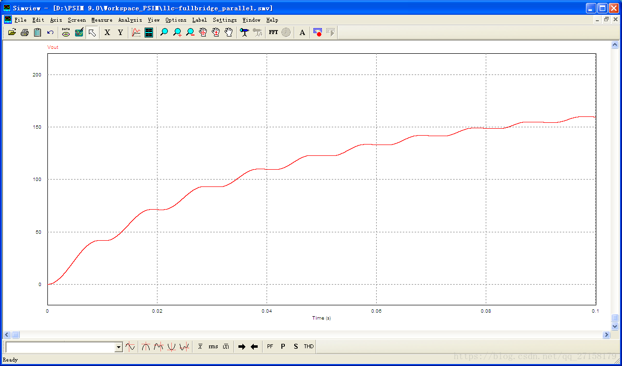
Task: Open the Axis menu
Action: (56, 20)
